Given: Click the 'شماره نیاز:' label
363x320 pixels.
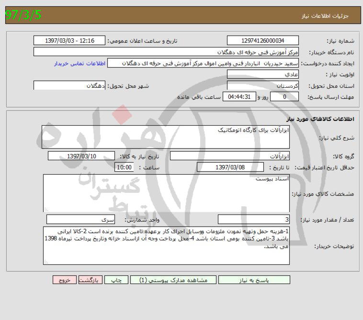Looking at the screenshot, I should tap(340, 41).
